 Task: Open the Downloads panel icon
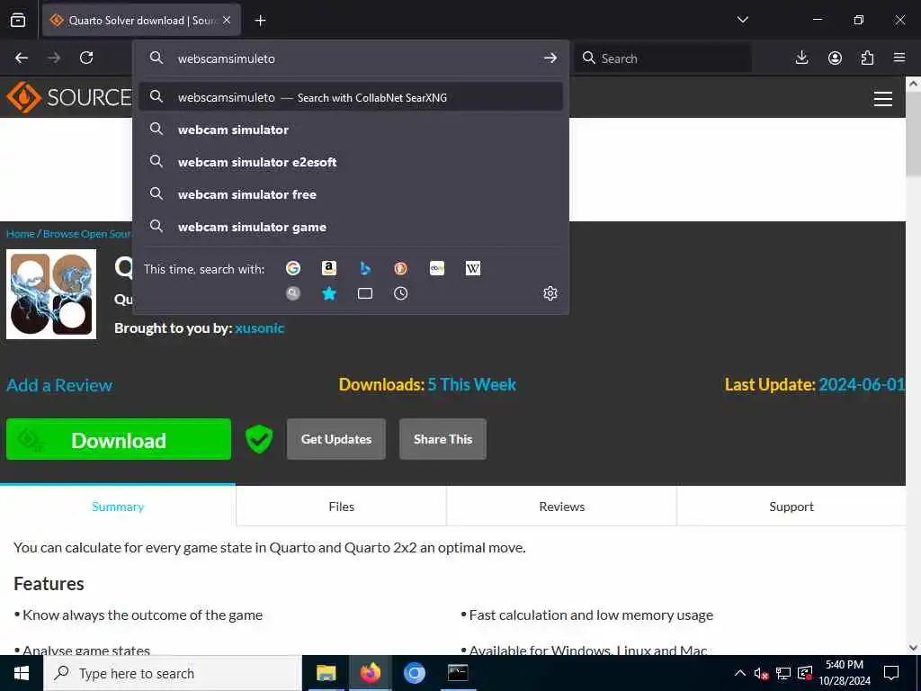pyautogui.click(x=801, y=58)
